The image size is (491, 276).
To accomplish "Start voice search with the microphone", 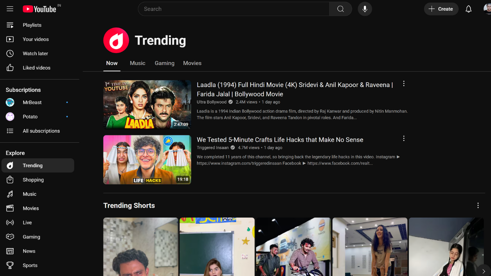I will coord(365,9).
